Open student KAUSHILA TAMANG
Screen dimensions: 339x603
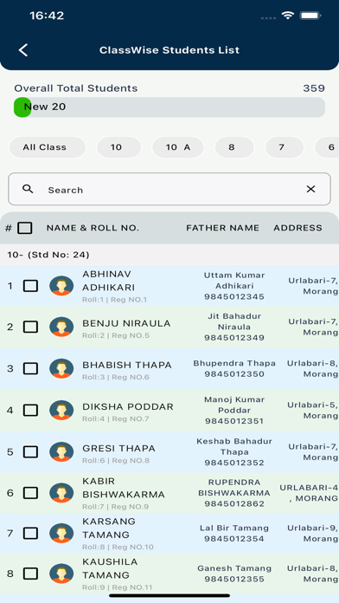(x=110, y=568)
